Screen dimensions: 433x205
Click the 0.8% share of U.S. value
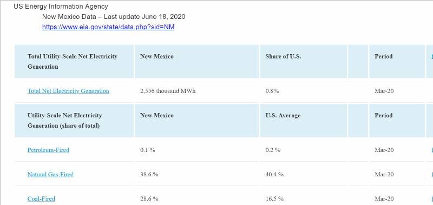pos(272,91)
